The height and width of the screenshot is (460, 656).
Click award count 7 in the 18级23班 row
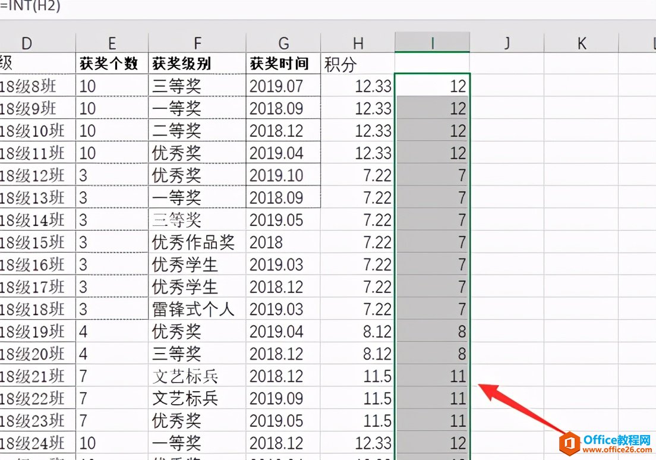112,420
